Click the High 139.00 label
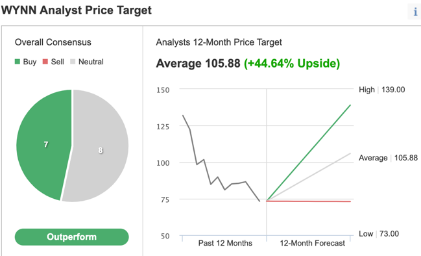The height and width of the screenshot is (256, 421). [x=382, y=90]
